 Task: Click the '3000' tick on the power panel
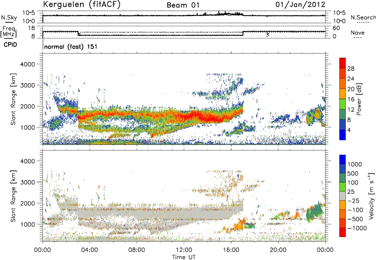pyautogui.click(x=27, y=85)
